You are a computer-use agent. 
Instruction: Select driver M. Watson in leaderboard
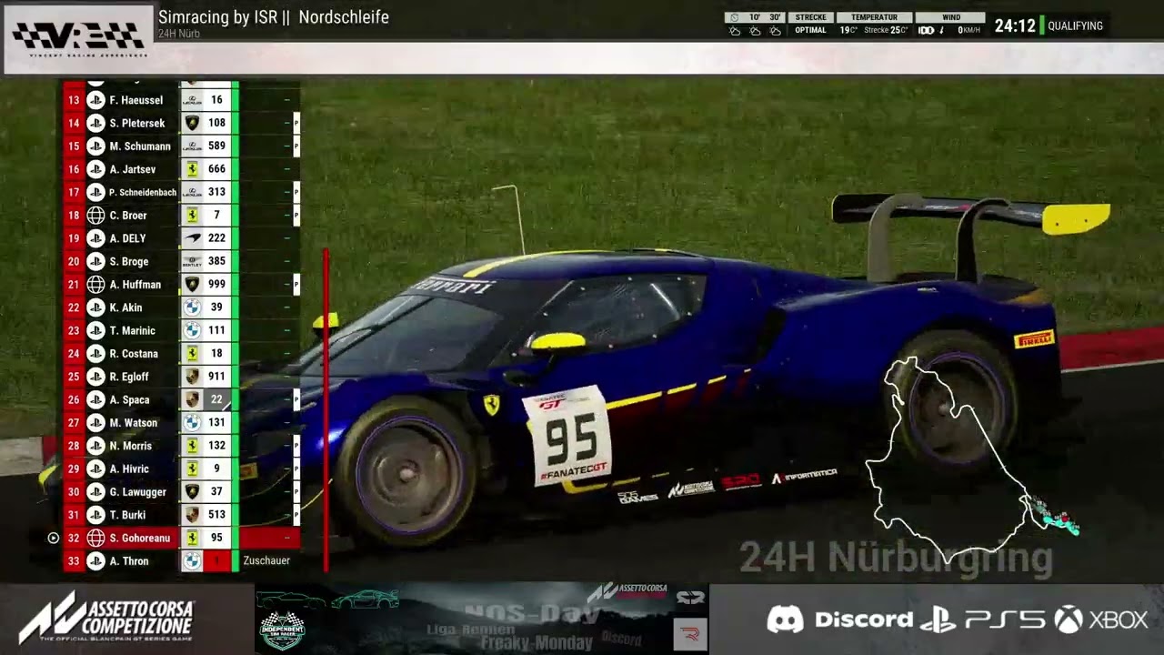point(133,423)
